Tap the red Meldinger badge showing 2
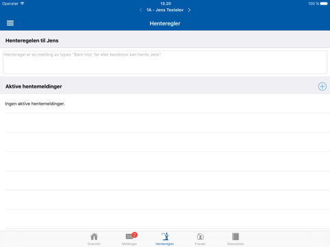Screen dimensions: 330x247 pos(135,235)
